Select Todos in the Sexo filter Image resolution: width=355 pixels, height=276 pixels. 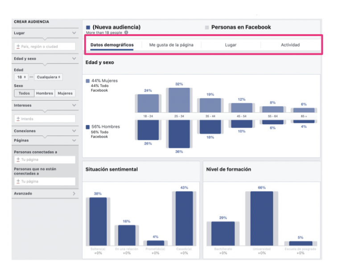point(24,93)
